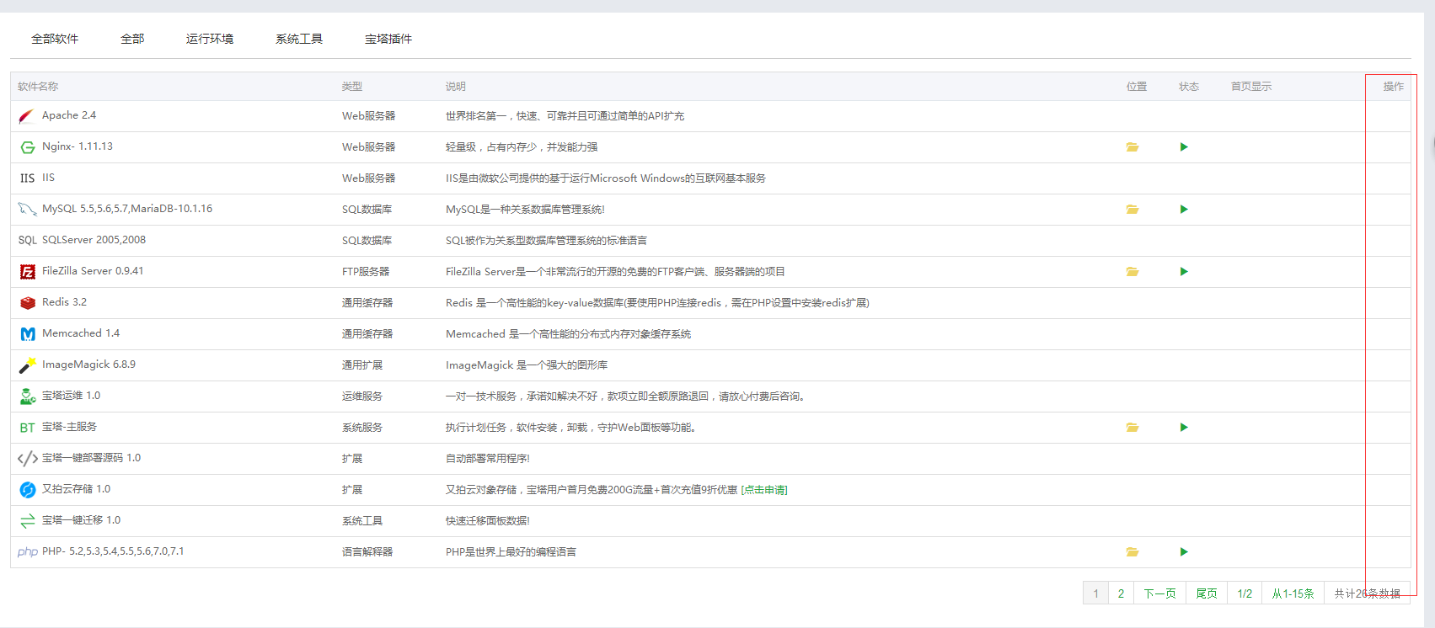Click the IIS Web服务器 type cell
This screenshot has width=1435, height=628.
(x=368, y=178)
